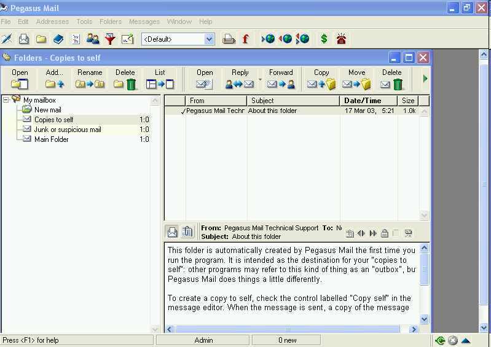491x347 pixels.
Task: Click the globe icon with blue arrow
Action: click(269, 39)
